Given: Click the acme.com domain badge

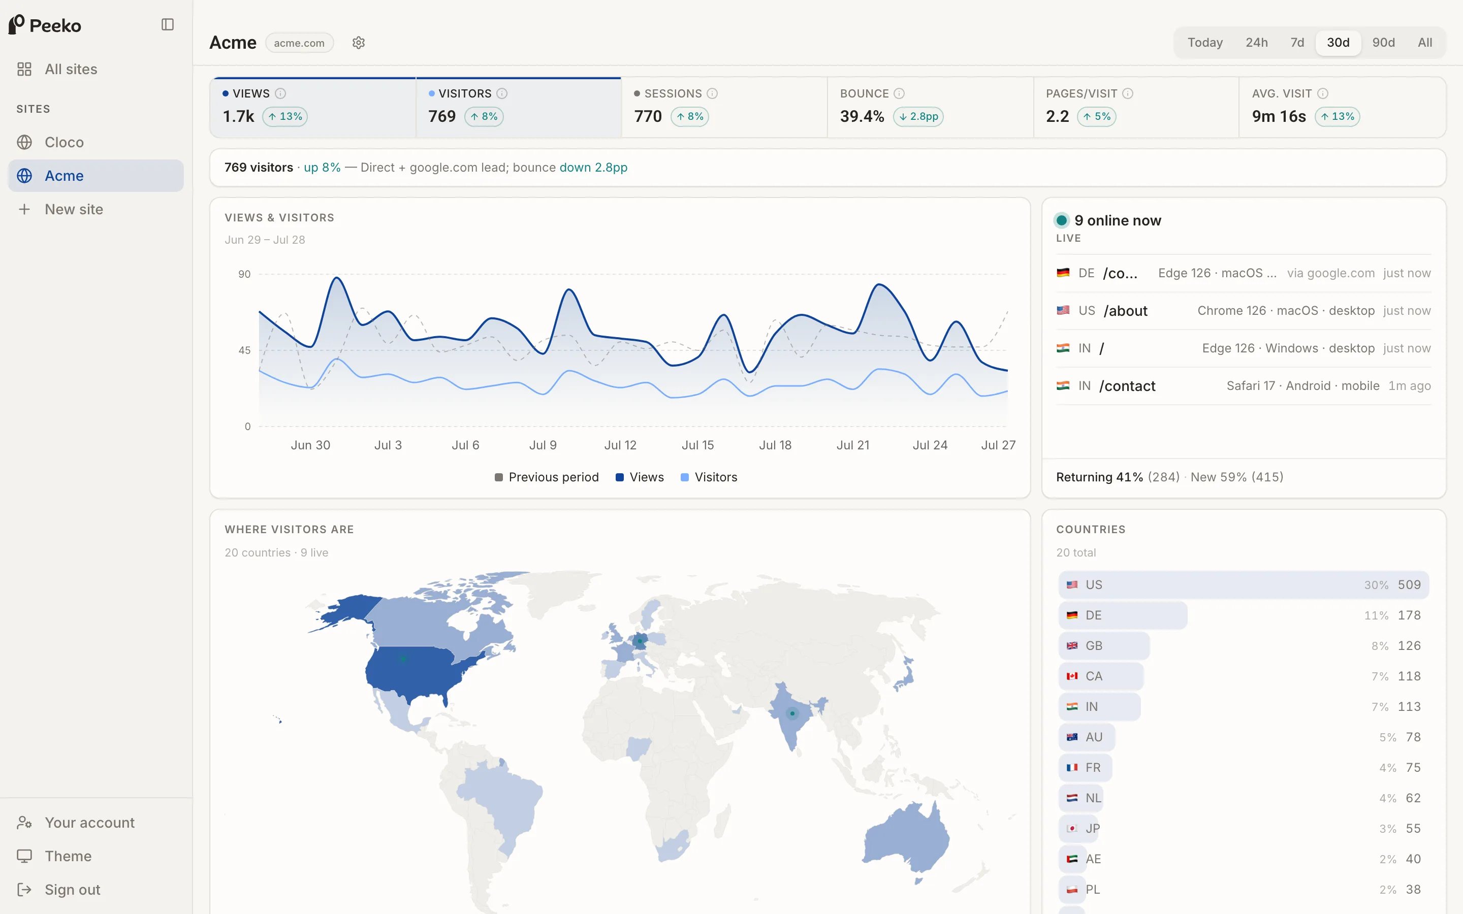Looking at the screenshot, I should pyautogui.click(x=299, y=43).
